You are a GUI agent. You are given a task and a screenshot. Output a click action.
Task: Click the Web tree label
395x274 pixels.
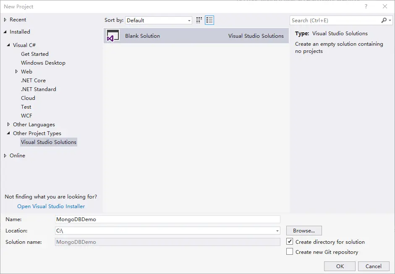(26, 71)
